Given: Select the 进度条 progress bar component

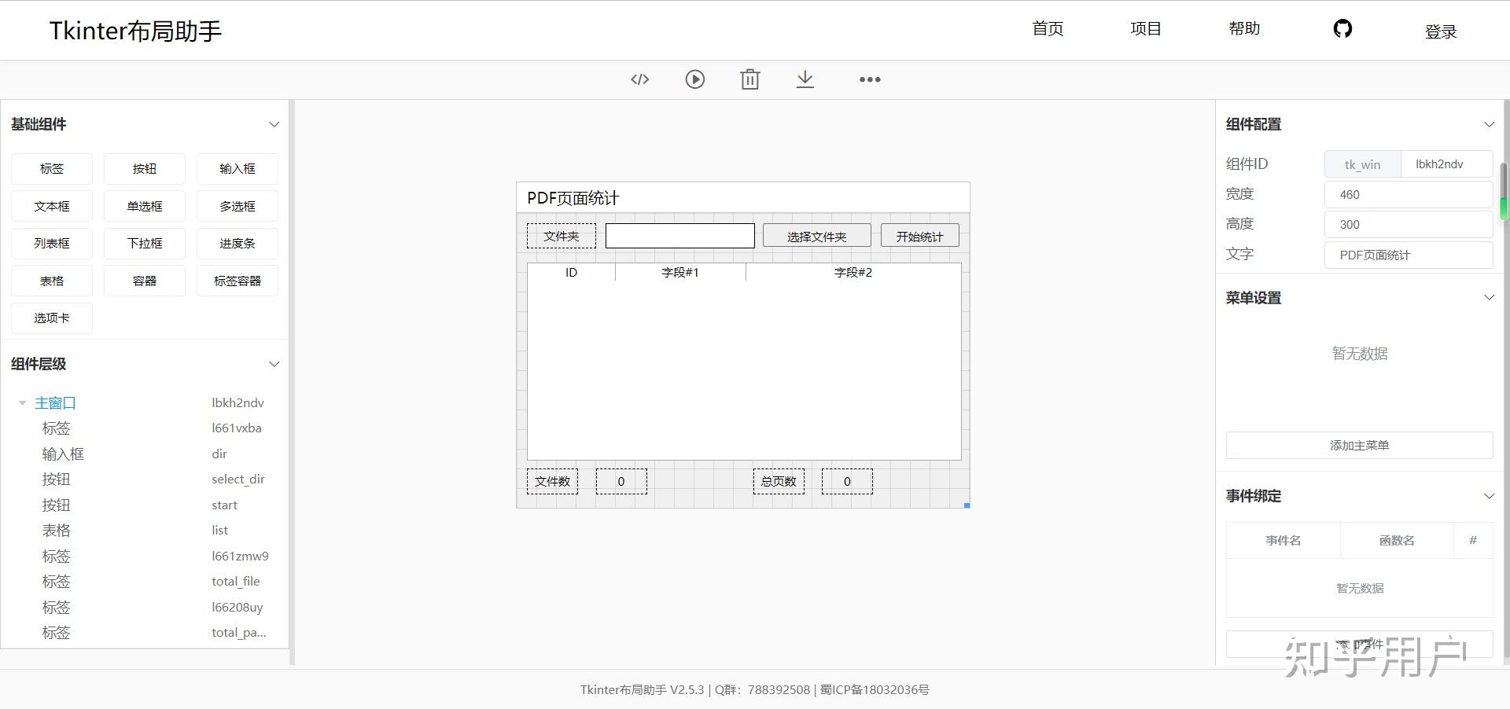Looking at the screenshot, I should tap(237, 243).
